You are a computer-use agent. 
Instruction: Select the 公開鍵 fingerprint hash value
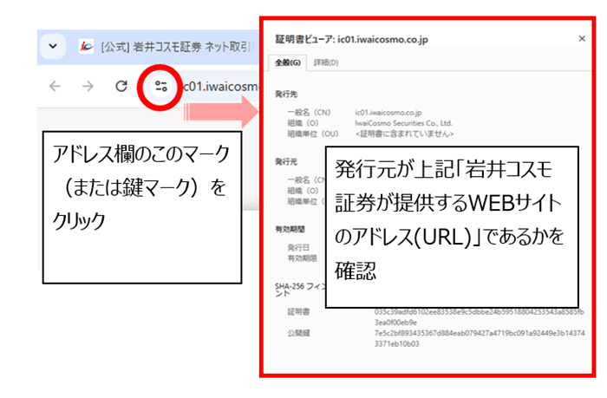click(x=480, y=338)
